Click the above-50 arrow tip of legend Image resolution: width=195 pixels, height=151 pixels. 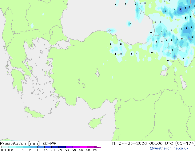click(97, 147)
